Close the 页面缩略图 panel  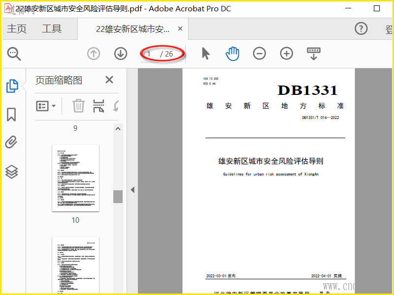(x=109, y=80)
